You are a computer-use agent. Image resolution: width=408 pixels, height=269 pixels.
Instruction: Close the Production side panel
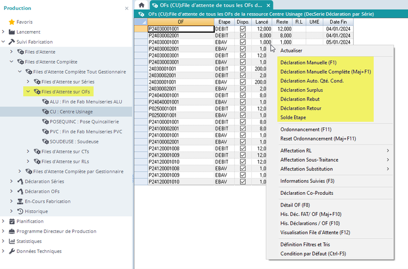(126, 8)
